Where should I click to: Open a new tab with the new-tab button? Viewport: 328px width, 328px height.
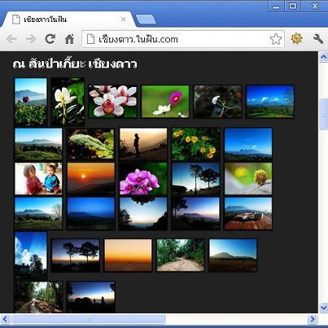point(146,20)
